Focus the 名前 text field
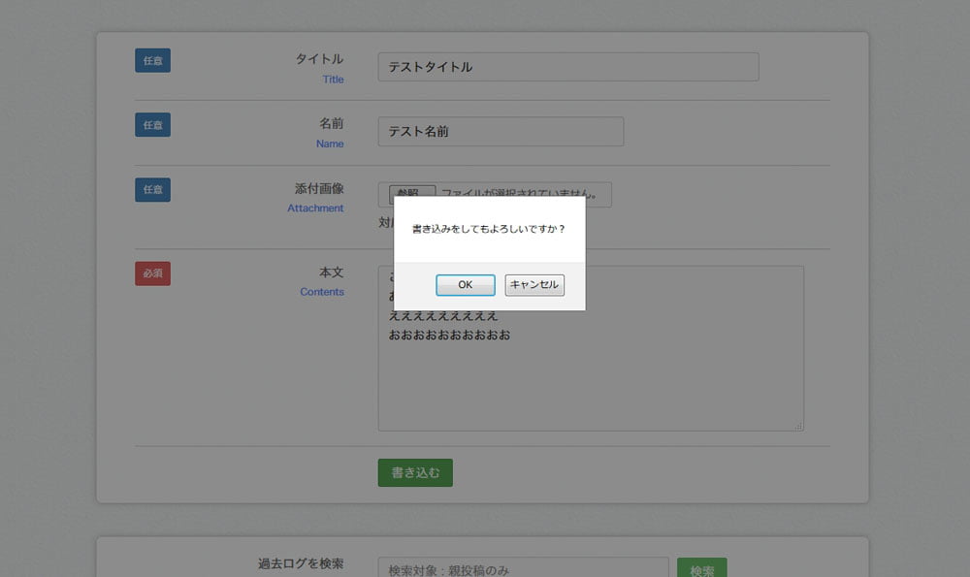 coord(500,132)
